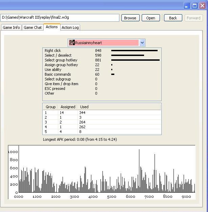208x212 pixels.
Task: Click the Used column header
Action: click(84, 107)
